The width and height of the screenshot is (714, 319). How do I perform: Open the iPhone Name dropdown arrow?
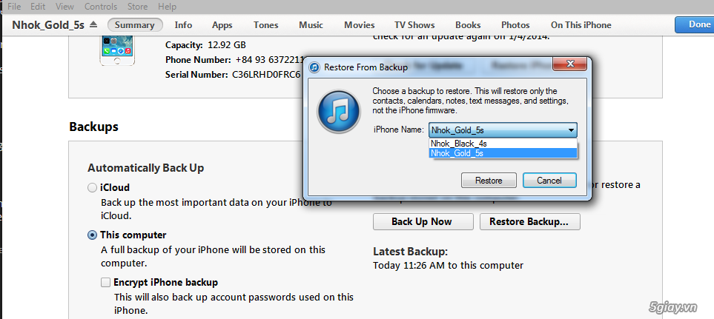pyautogui.click(x=571, y=130)
